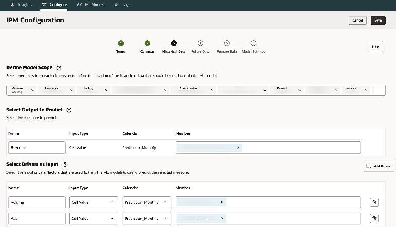Click the Add Driver button
Screen dimensions: 396x227
point(379,166)
